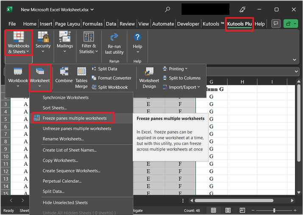Select the Kutools Plus tab
This screenshot has width=303, height=215.
[239, 24]
